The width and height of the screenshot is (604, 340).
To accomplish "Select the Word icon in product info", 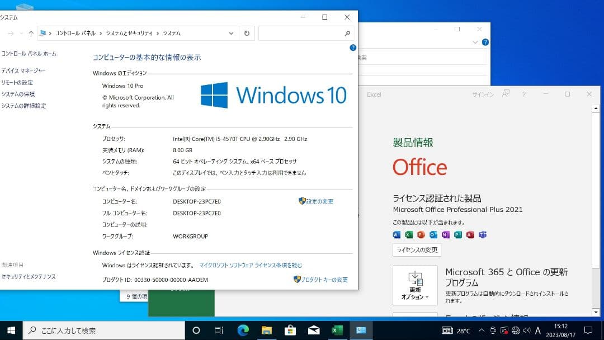I will 397,235.
